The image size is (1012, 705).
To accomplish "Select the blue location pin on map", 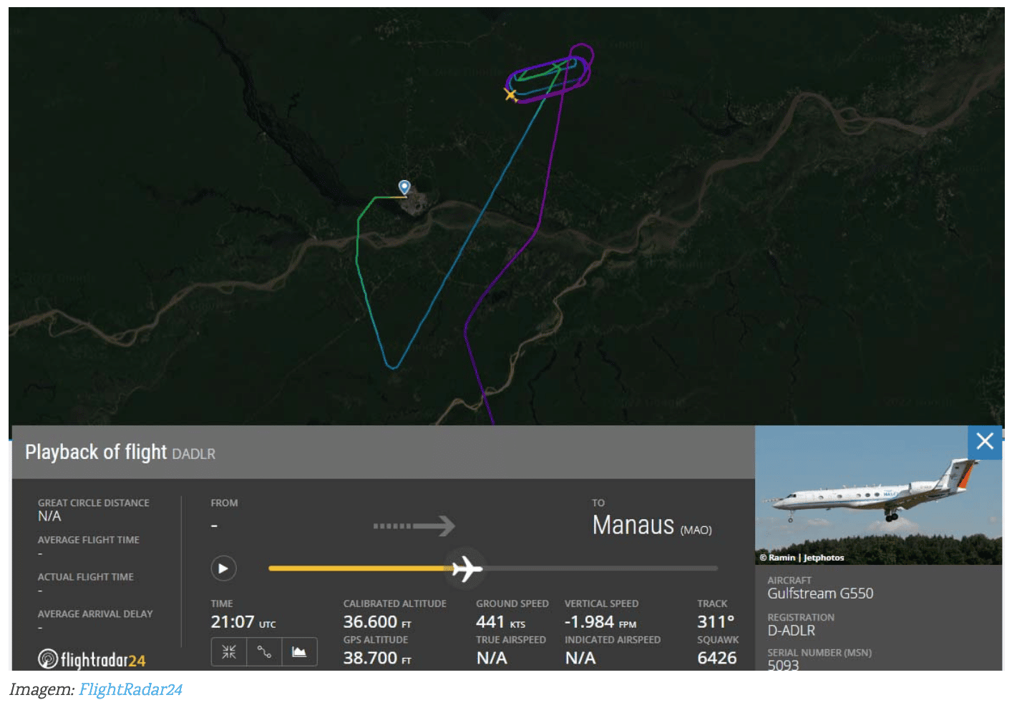I will [x=404, y=187].
